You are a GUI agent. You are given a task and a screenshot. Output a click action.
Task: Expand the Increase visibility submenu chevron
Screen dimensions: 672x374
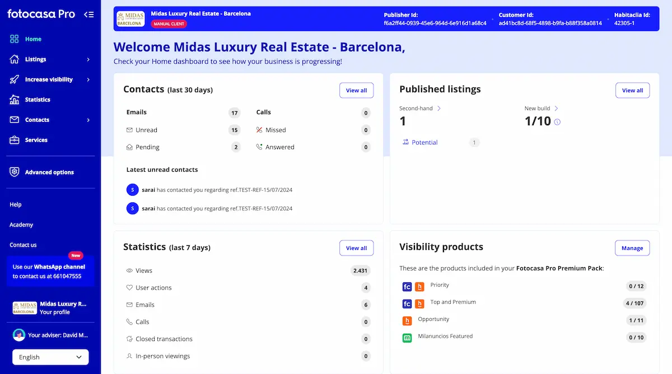click(x=88, y=79)
